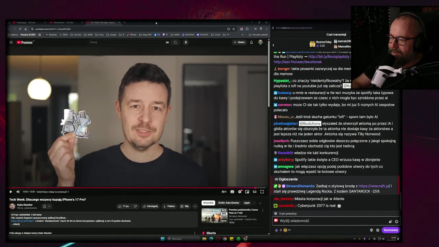Open Kuba Klawiter channel name link
The height and width of the screenshot is (247, 439).
tap(25, 205)
